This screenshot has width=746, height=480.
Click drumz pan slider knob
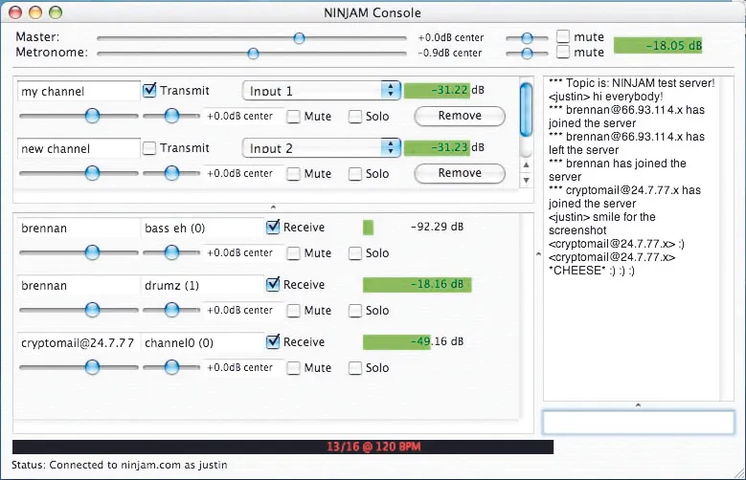pos(171,310)
